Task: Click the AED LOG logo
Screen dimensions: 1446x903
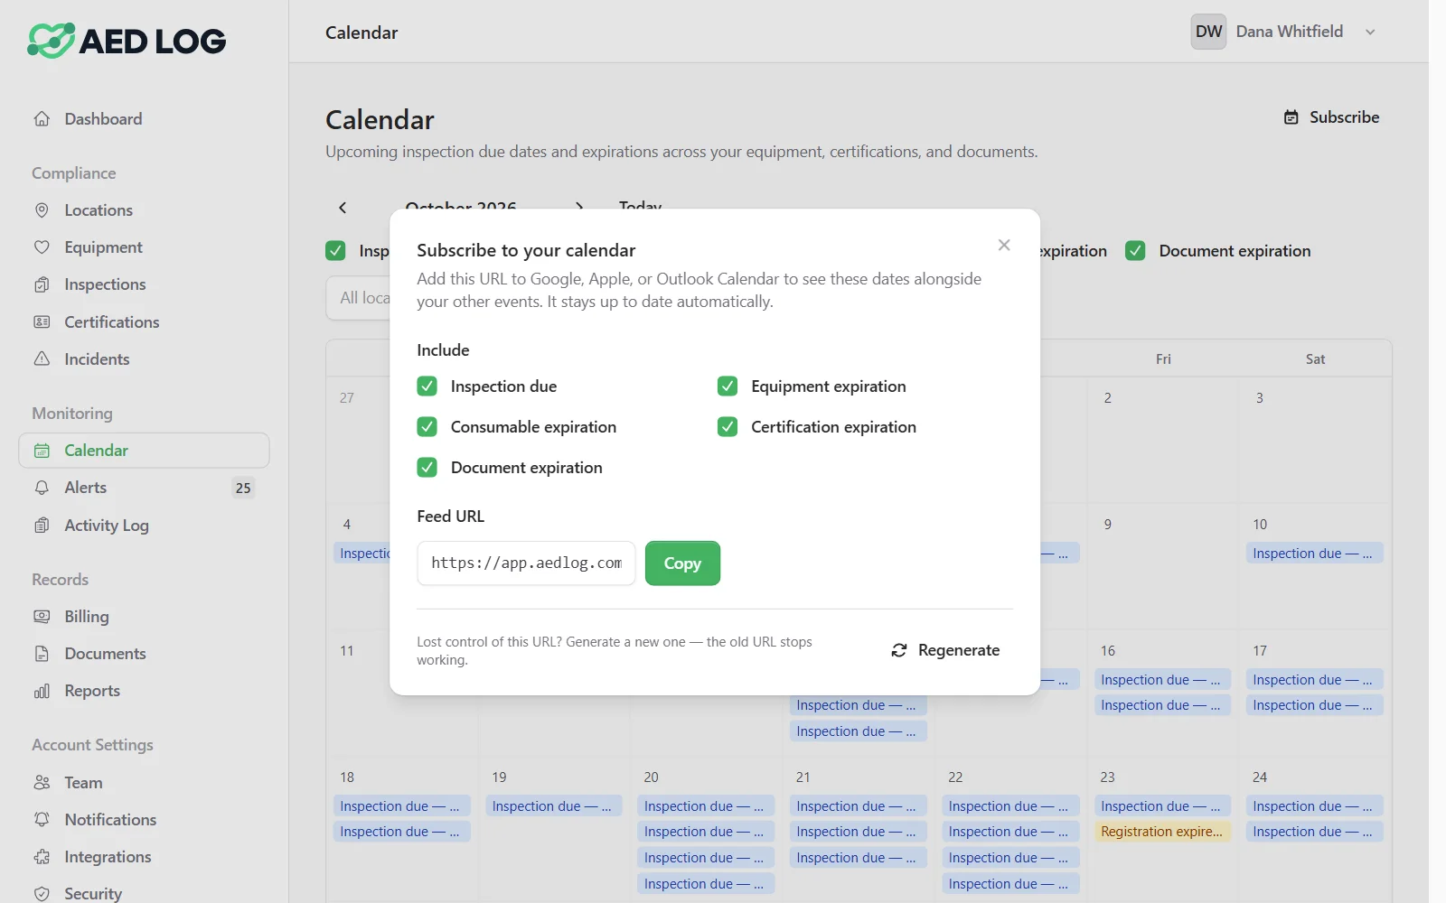Action: point(127,41)
